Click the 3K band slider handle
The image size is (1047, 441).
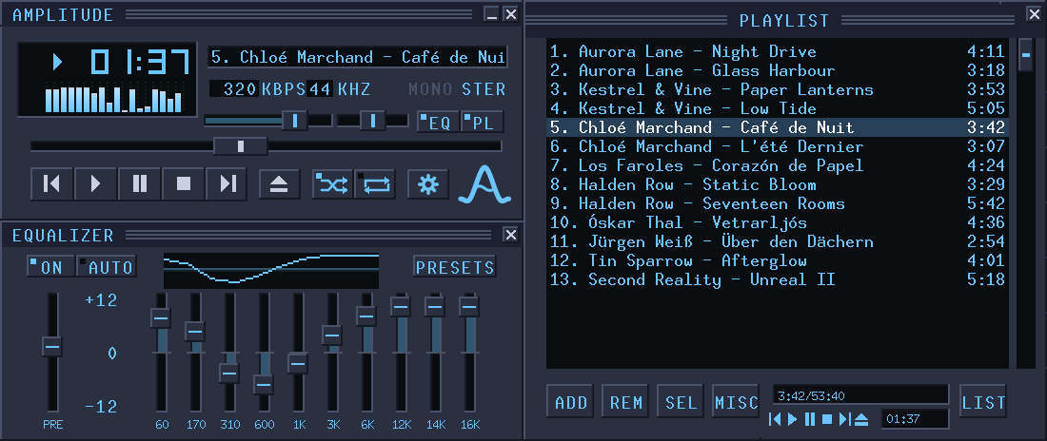point(332,335)
